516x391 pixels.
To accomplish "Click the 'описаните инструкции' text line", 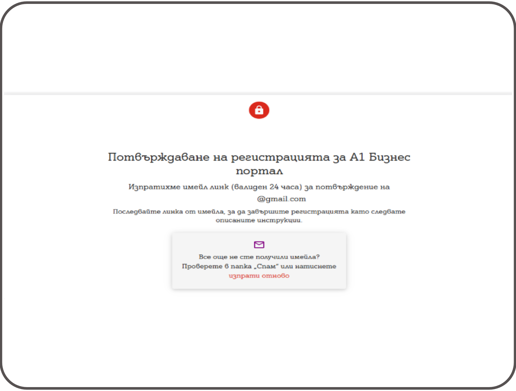I will [259, 220].
